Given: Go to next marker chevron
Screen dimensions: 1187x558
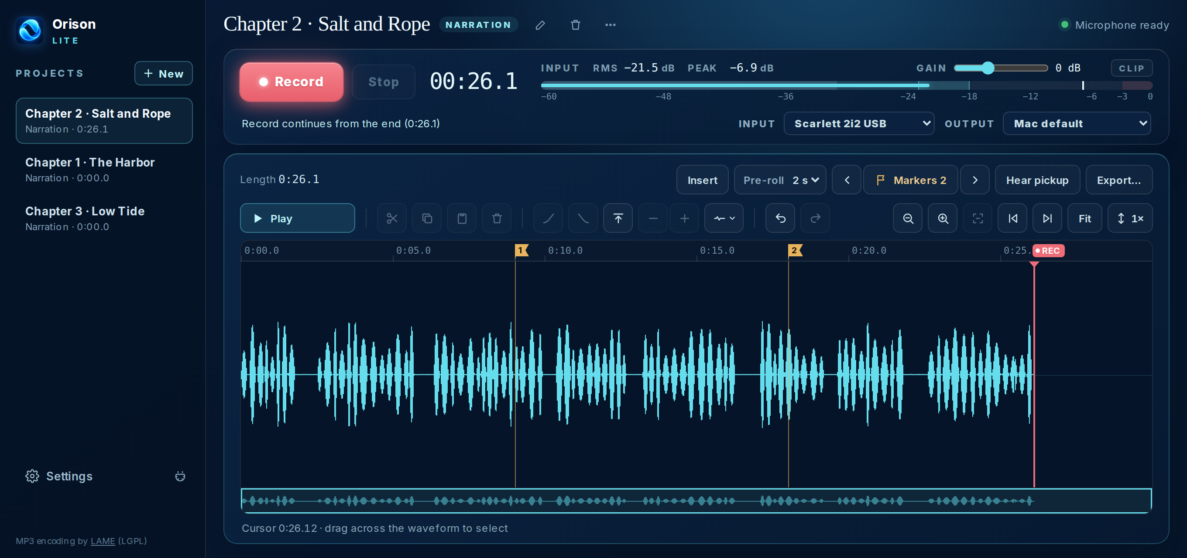Looking at the screenshot, I should pyautogui.click(x=974, y=180).
